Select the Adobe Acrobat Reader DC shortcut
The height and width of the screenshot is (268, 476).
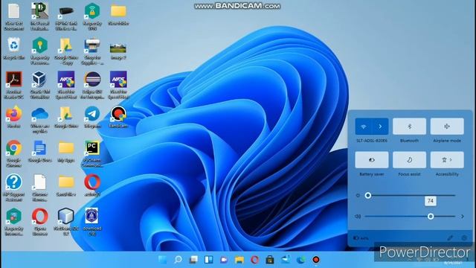pos(13,85)
